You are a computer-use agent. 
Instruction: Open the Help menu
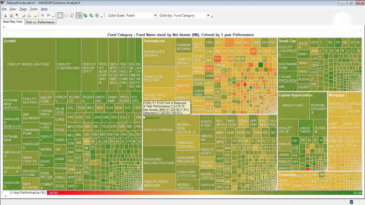44,9
